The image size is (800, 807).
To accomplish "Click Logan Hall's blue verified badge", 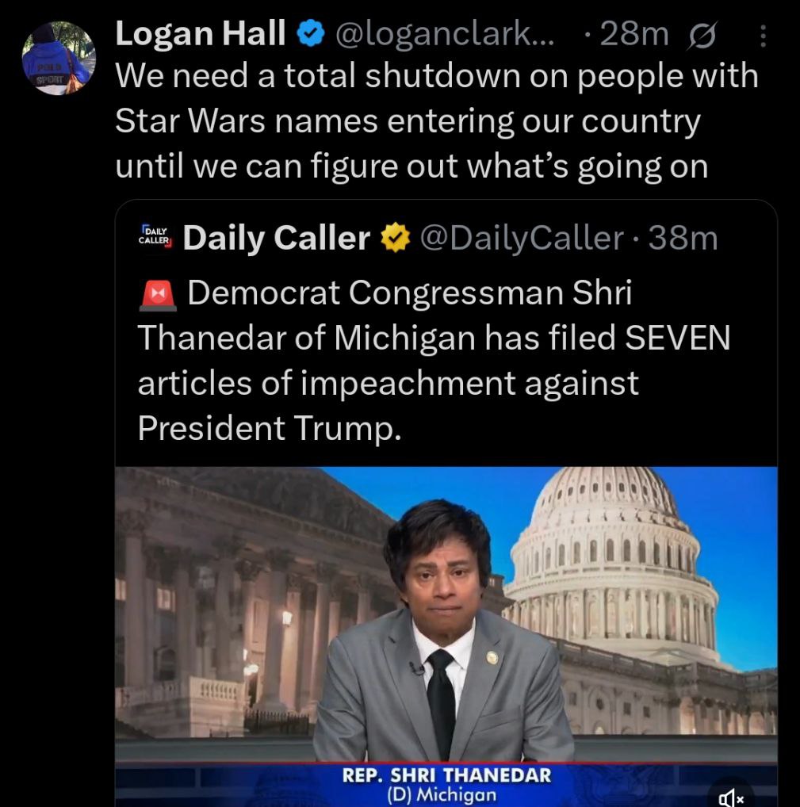I will tap(311, 34).
